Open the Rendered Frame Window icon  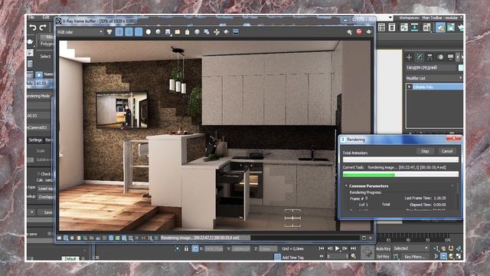pos(451,28)
